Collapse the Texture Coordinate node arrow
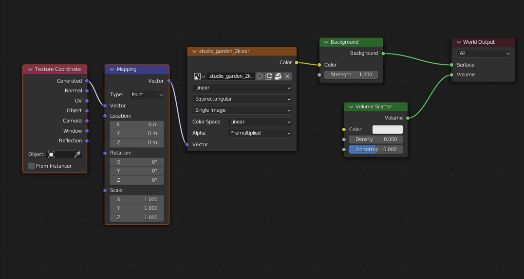The width and height of the screenshot is (524, 279). point(30,70)
